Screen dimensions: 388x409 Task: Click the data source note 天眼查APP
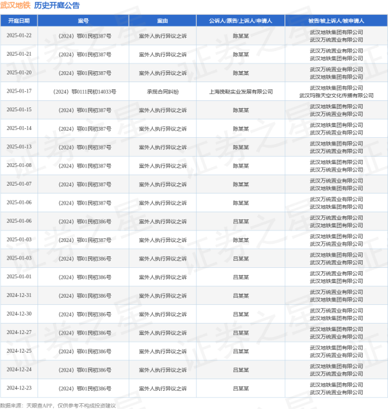(39, 406)
